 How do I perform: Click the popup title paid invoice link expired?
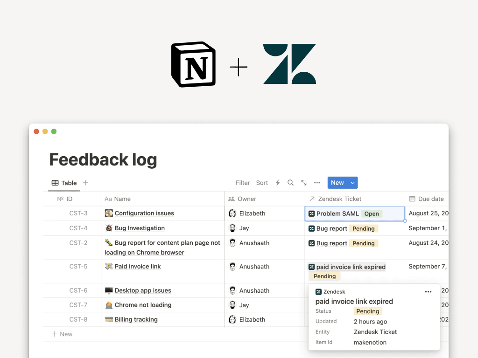coord(354,302)
